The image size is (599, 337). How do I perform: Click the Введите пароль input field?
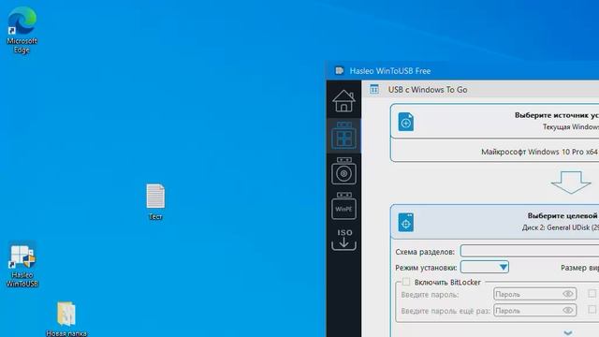534,294
